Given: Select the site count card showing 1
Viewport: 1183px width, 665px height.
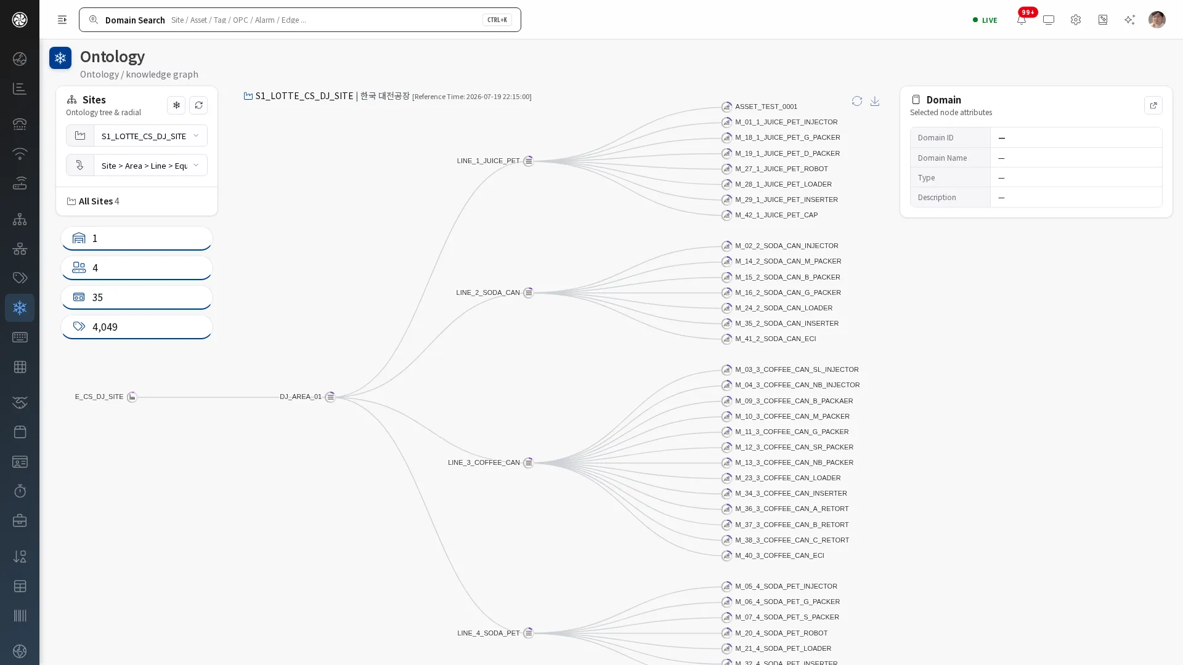Looking at the screenshot, I should point(137,238).
